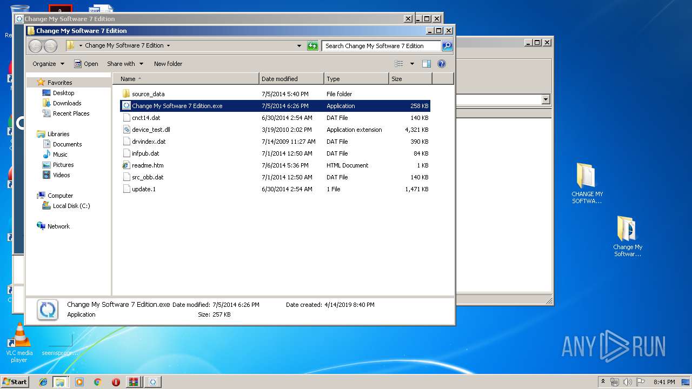Viewport: 692px width, 389px height.
Task: Refresh the folder with the green arrows button
Action: 312,46
